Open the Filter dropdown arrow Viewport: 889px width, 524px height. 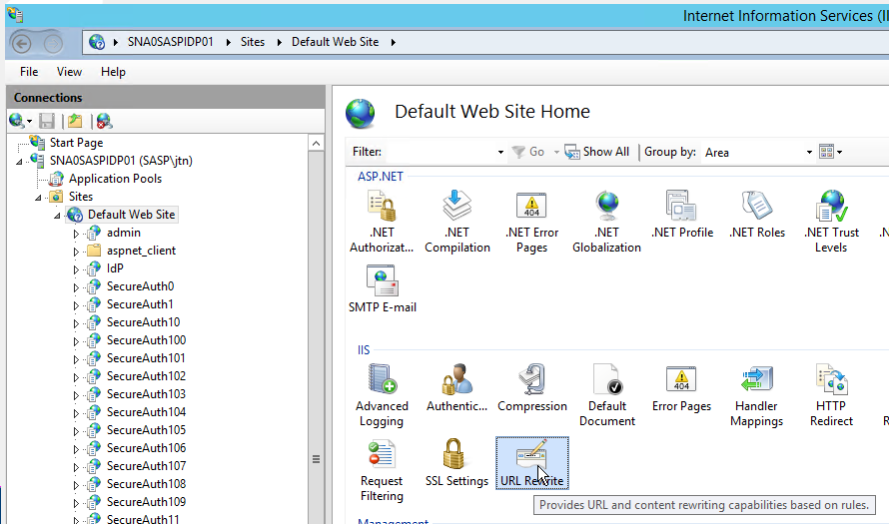click(x=500, y=152)
